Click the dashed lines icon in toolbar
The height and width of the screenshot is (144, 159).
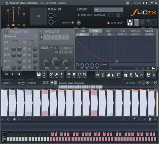(142, 75)
